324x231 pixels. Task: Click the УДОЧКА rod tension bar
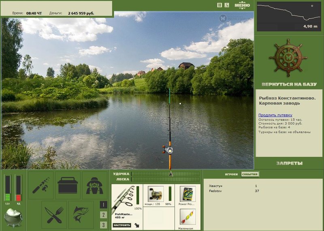tap(166, 174)
